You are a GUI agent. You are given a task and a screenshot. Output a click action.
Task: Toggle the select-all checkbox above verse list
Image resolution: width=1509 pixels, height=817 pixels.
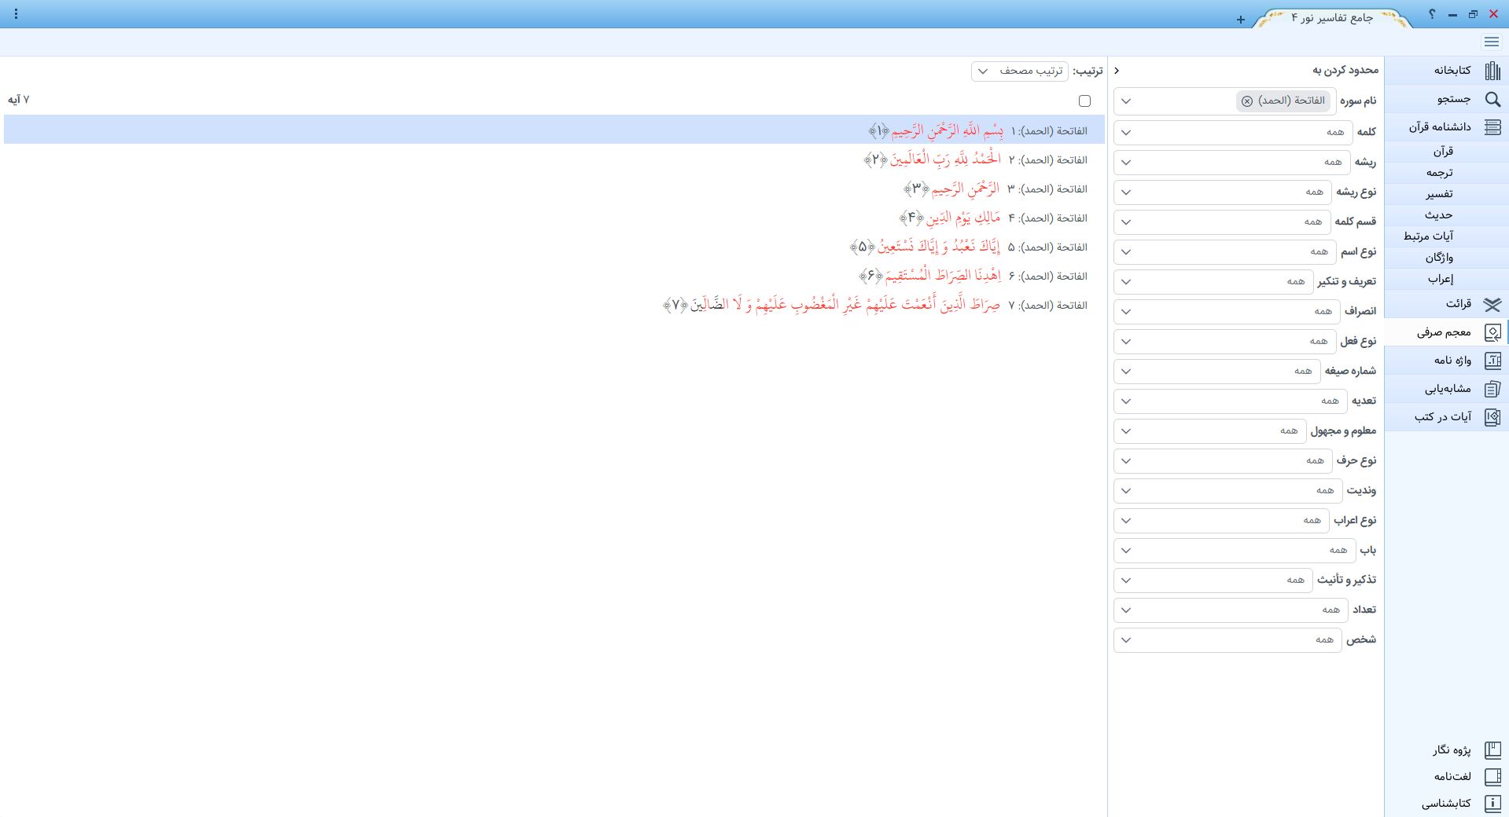coord(1084,101)
